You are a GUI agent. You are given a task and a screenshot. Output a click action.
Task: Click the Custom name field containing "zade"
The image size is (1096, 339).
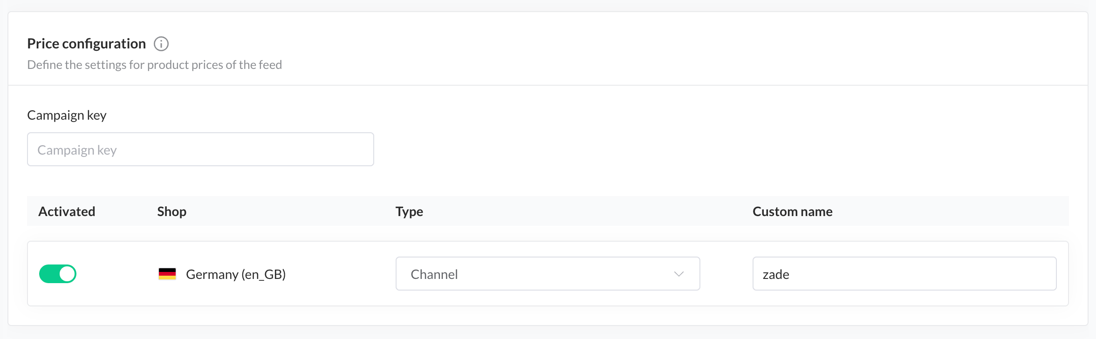[904, 274]
